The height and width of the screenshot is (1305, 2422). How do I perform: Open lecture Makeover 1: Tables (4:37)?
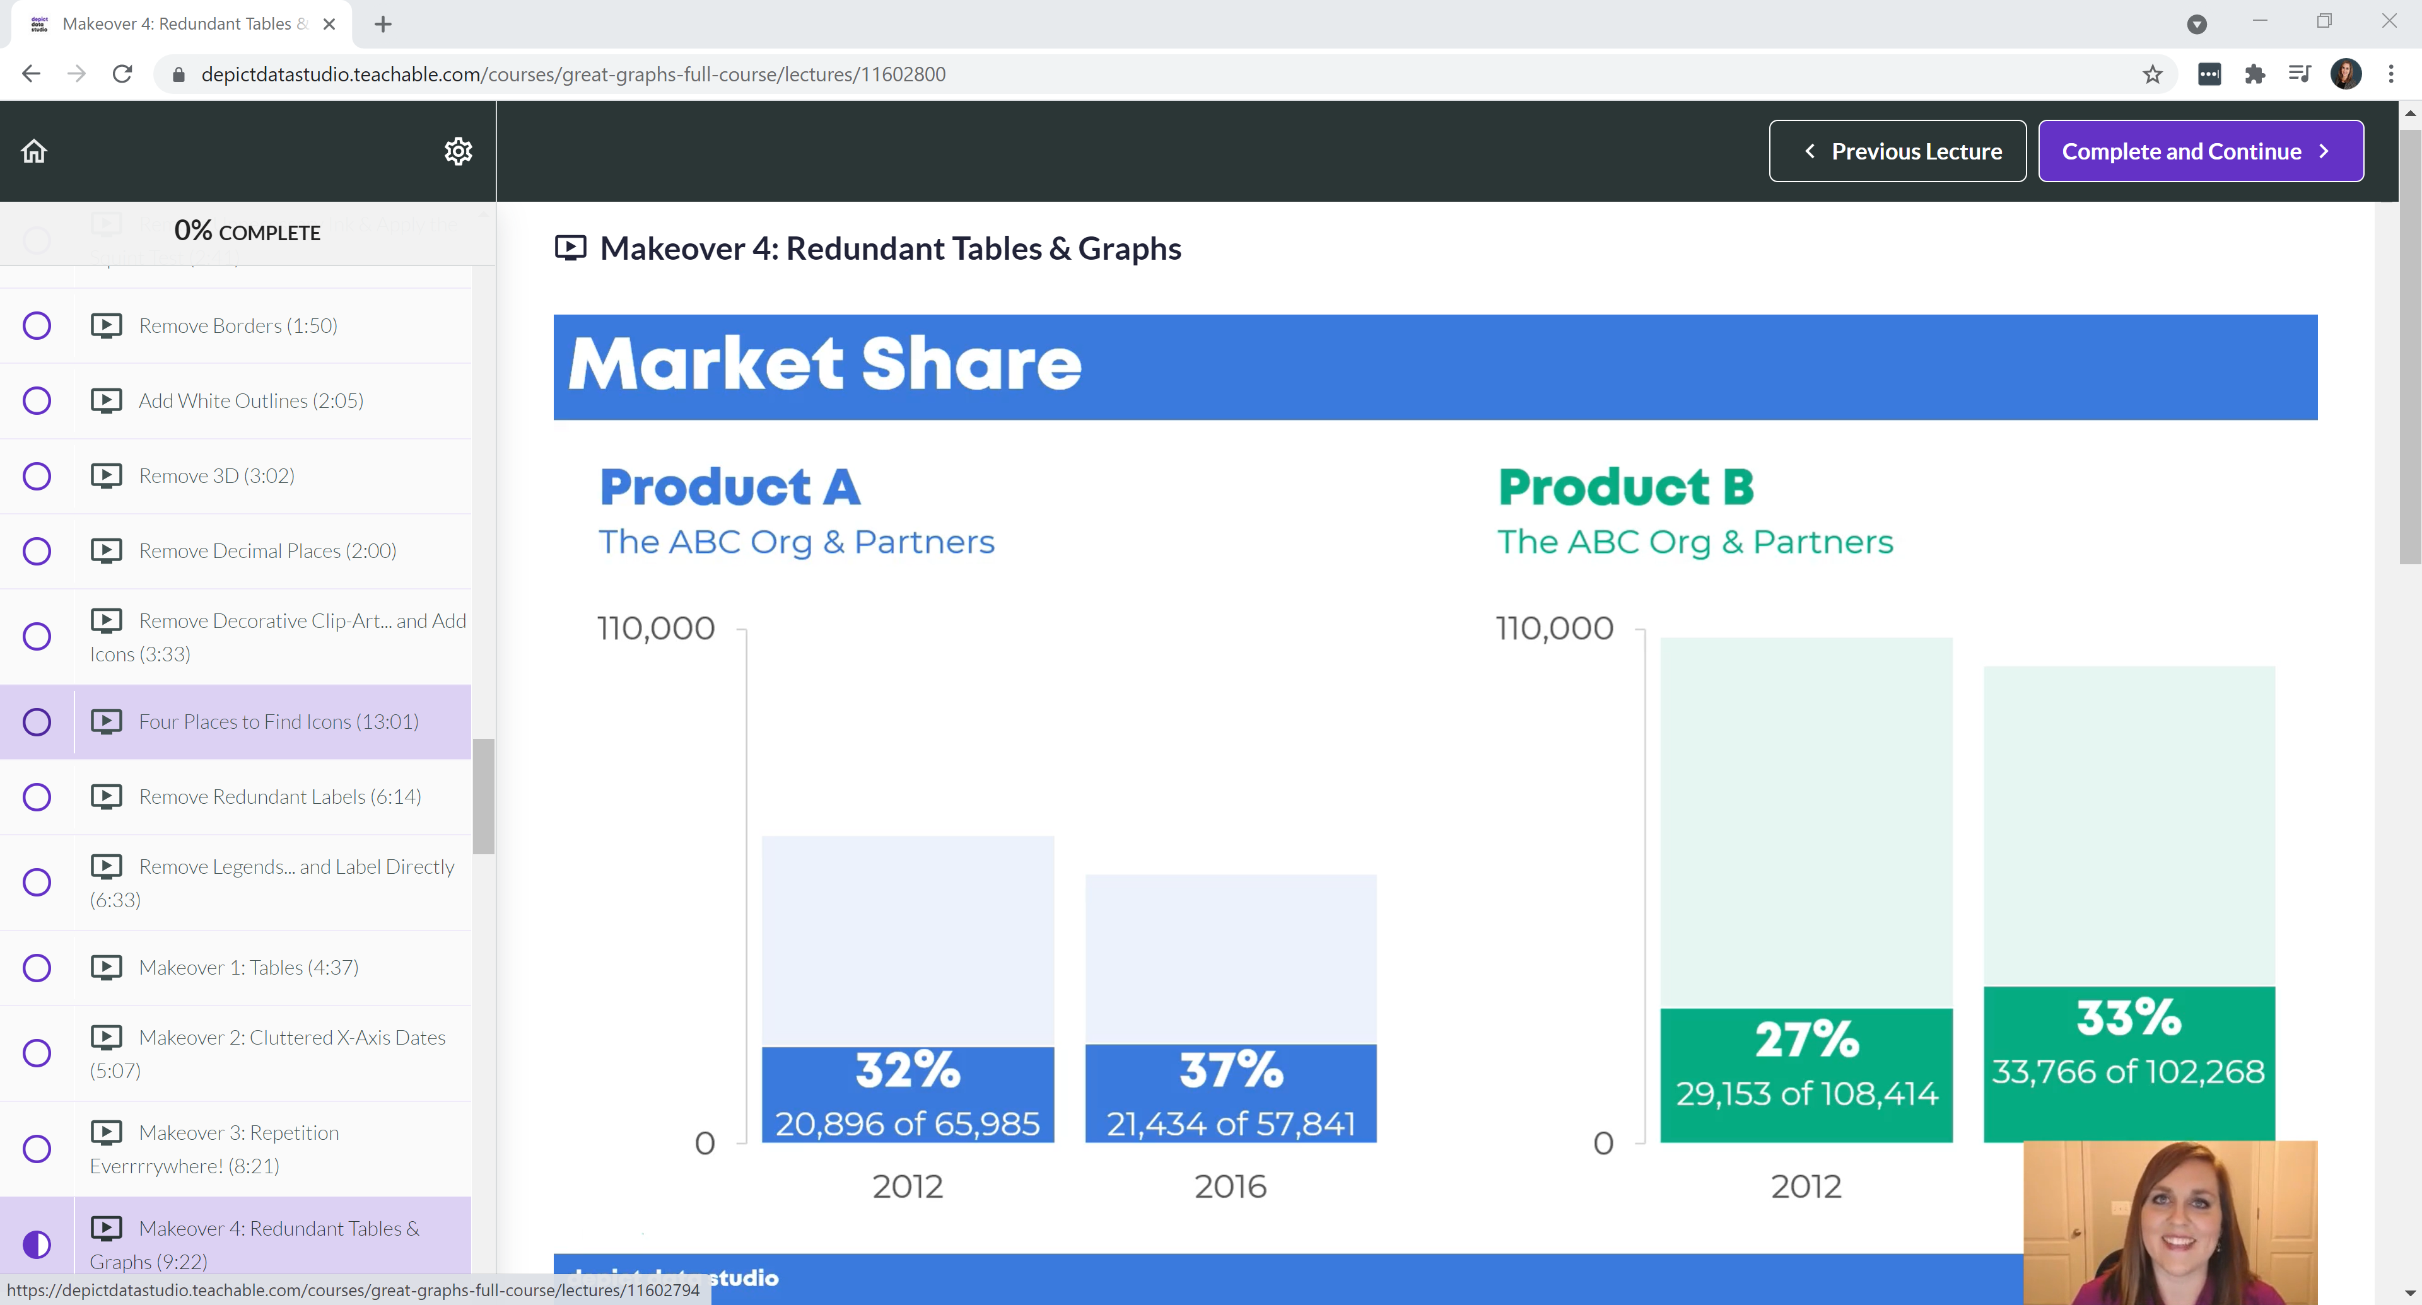[x=235, y=968]
